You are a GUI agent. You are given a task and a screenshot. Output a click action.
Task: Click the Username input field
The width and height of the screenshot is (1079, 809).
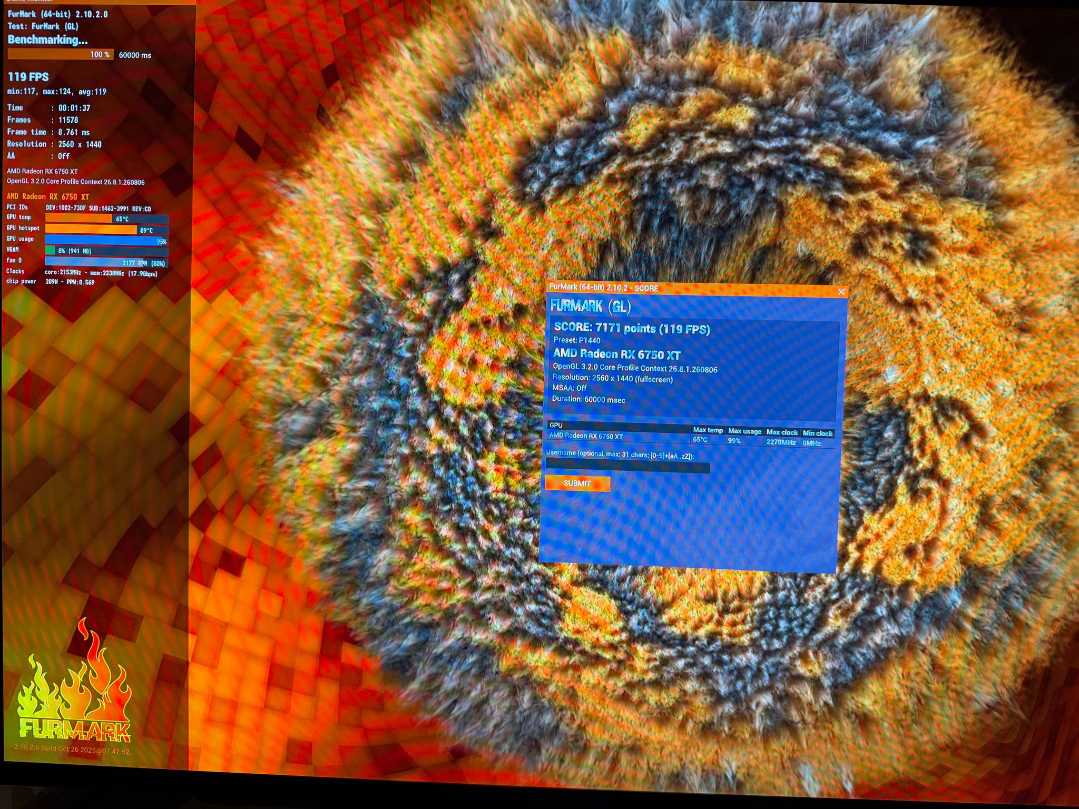tap(627, 467)
